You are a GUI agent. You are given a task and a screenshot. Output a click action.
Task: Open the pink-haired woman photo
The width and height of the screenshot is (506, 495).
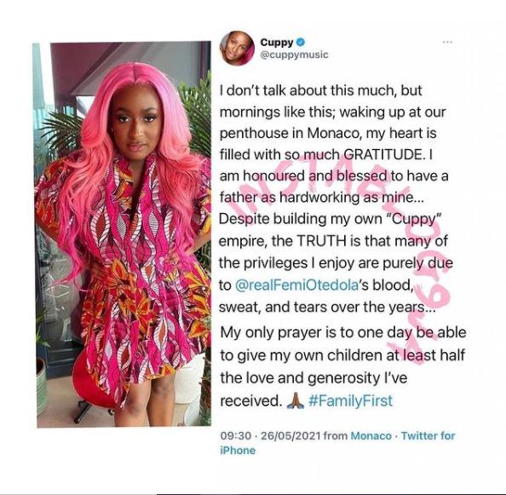pyautogui.click(x=122, y=234)
